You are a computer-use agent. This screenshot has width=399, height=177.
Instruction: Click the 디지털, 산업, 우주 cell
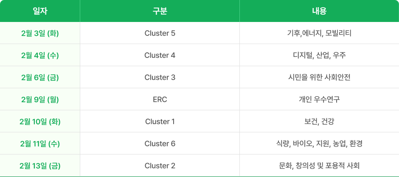pyautogui.click(x=319, y=55)
